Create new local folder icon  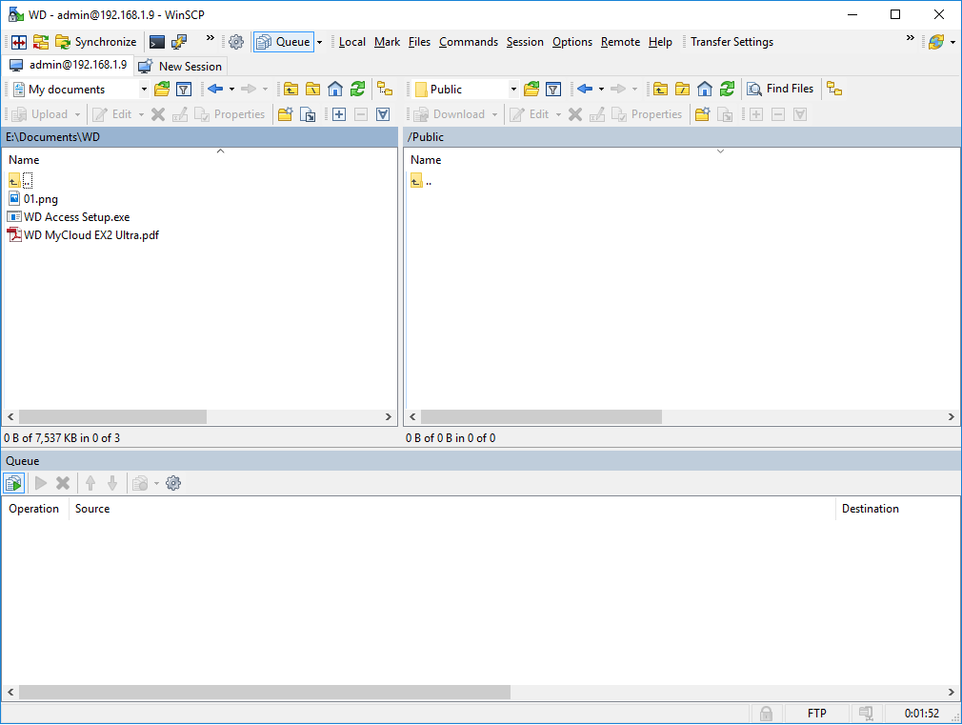pyautogui.click(x=286, y=114)
